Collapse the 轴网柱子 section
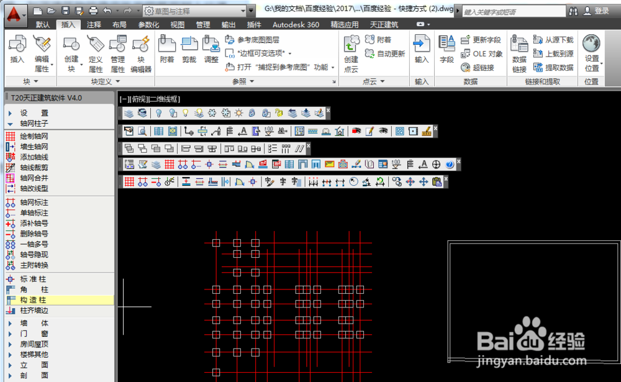621x382 pixels. coord(34,124)
